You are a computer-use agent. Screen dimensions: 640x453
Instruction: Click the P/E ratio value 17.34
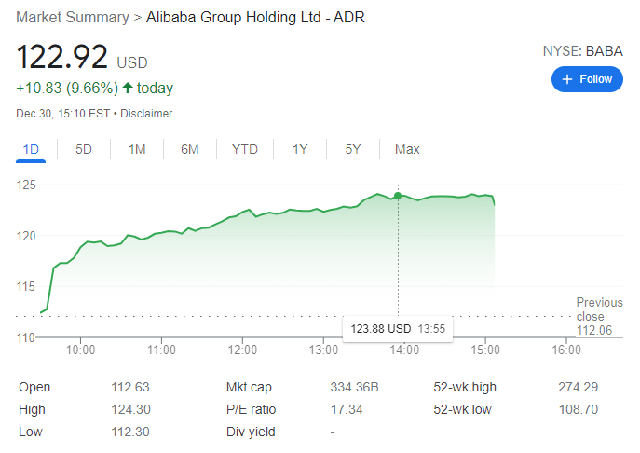347,409
